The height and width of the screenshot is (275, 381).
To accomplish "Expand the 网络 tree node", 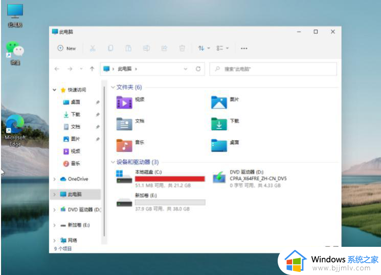I will point(54,241).
